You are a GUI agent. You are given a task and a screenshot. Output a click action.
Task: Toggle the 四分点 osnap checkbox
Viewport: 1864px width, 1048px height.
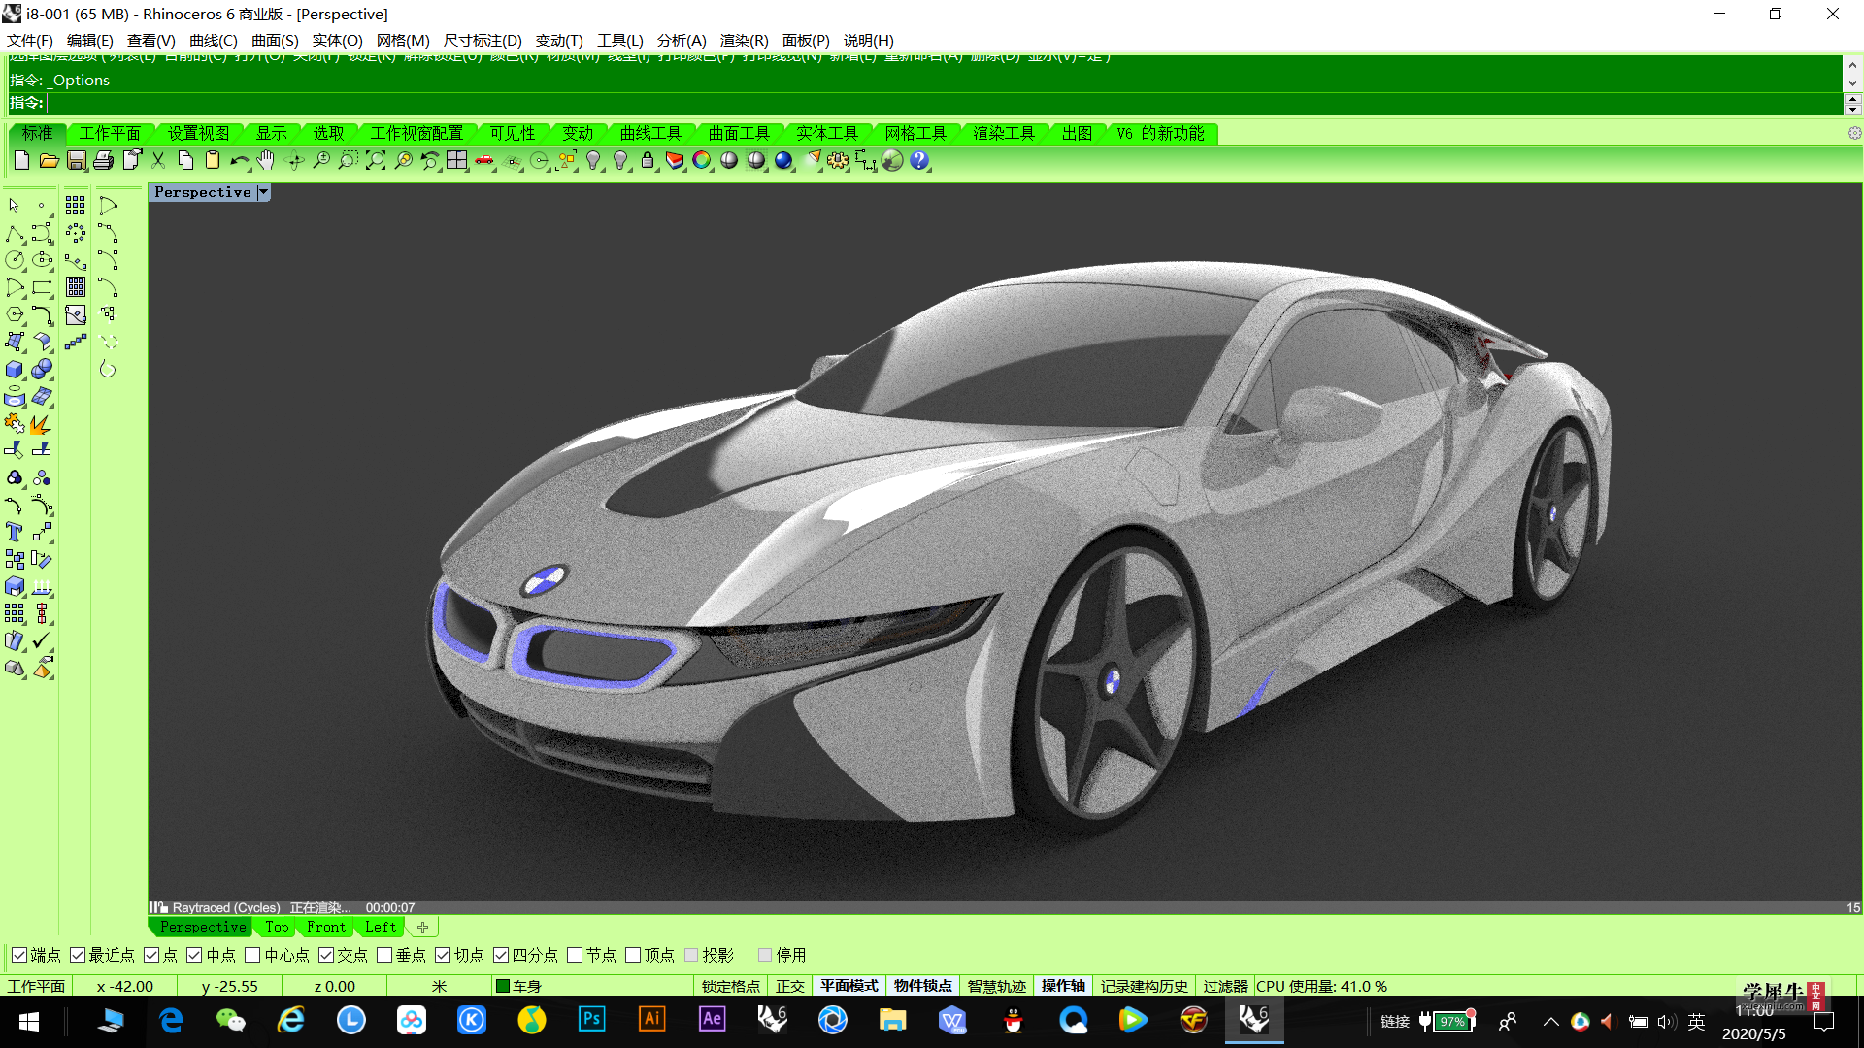click(501, 955)
